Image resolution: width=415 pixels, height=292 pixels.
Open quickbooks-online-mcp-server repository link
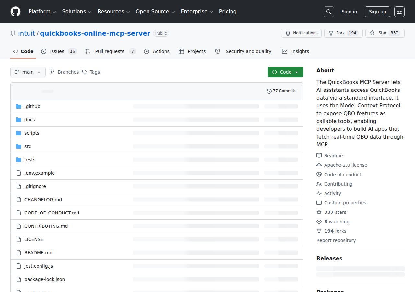click(x=95, y=33)
